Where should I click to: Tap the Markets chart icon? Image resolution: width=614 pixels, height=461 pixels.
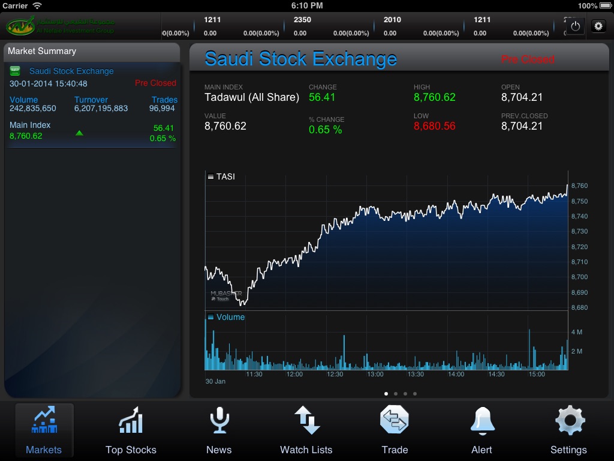[44, 420]
